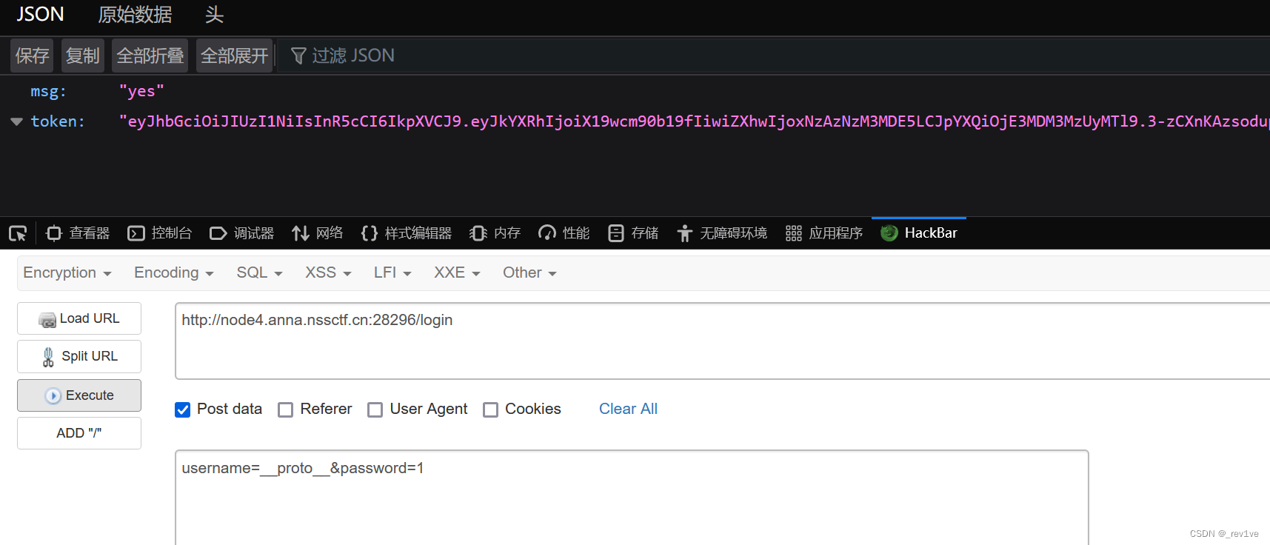1270x545 pixels.
Task: Click the 复制 (Copy) button
Action: tap(82, 56)
